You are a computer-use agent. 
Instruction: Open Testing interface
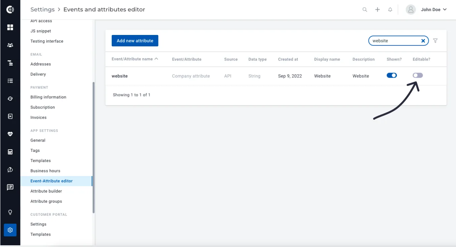(47, 41)
